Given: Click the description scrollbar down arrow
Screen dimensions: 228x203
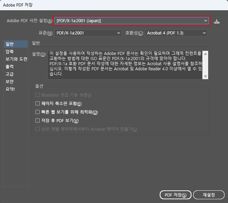Looking at the screenshot, I should point(205,76).
